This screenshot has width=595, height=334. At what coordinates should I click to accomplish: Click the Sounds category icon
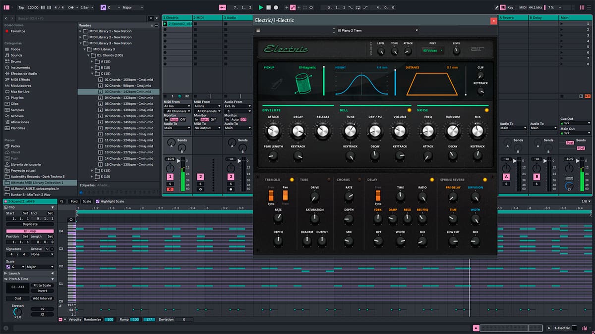click(x=7, y=55)
